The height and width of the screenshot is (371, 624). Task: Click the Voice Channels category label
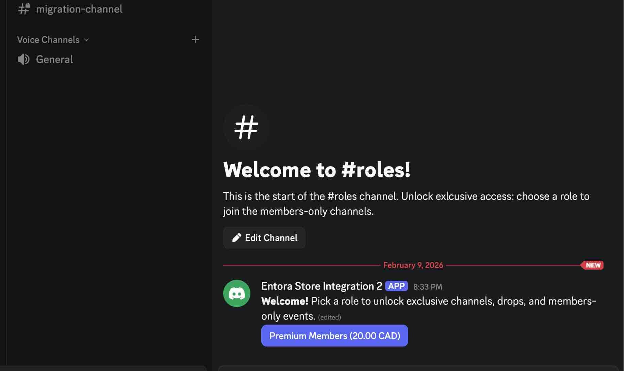pyautogui.click(x=48, y=40)
